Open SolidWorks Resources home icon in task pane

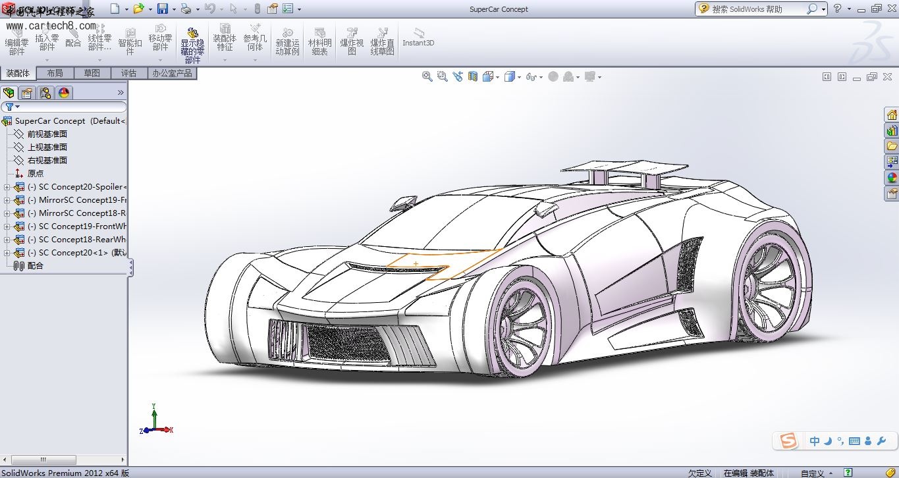click(x=892, y=115)
